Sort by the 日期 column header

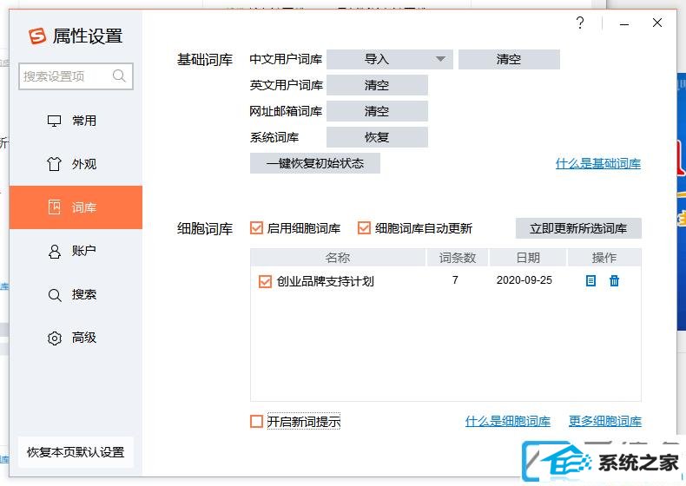click(x=528, y=258)
